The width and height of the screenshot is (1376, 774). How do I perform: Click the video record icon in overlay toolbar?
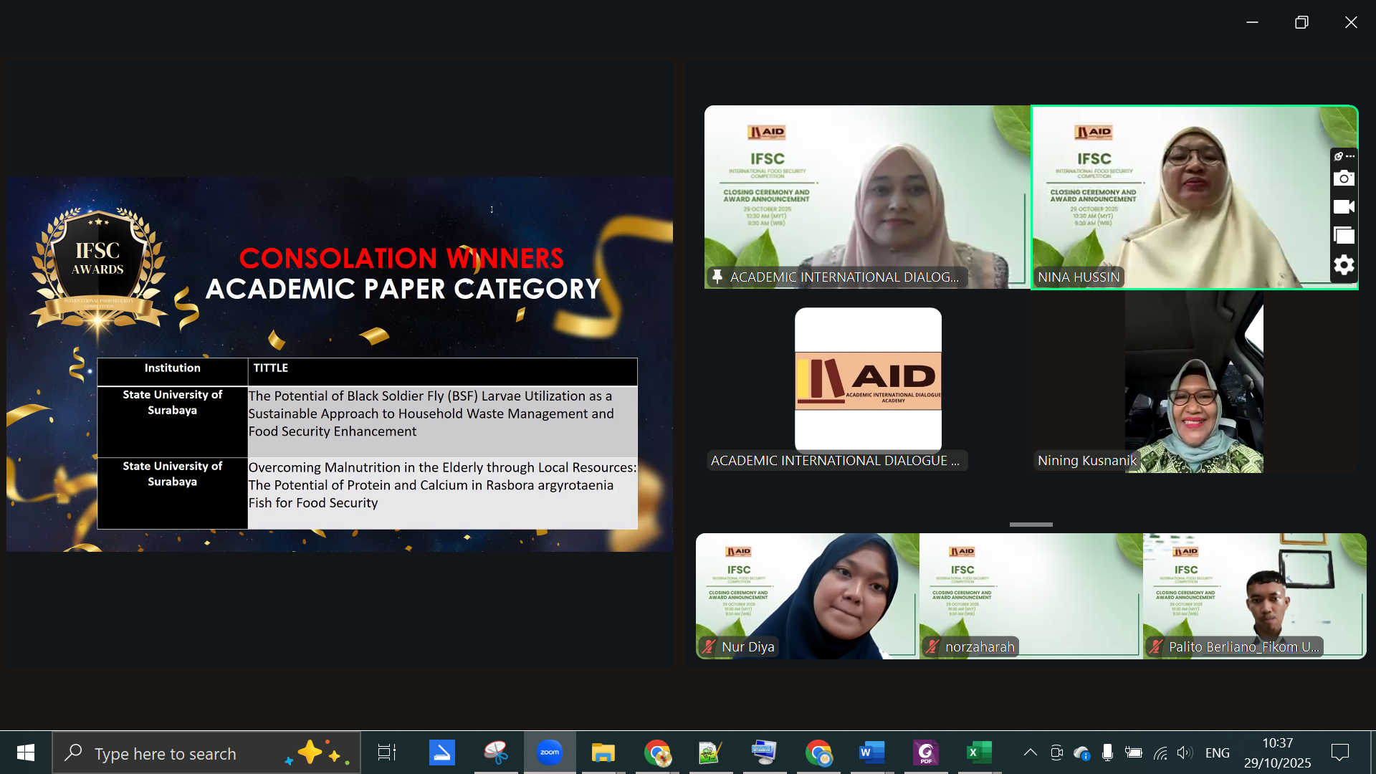pos(1344,207)
